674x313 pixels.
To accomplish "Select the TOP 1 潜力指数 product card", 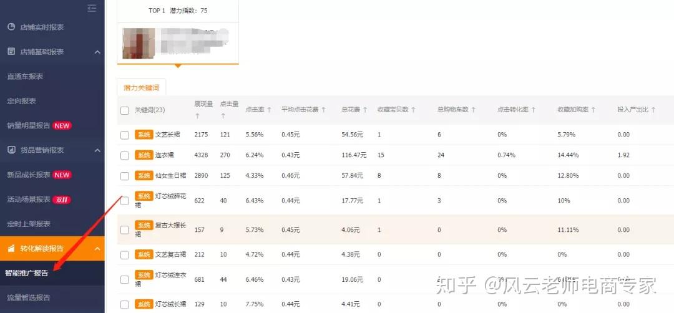I will coord(178,32).
